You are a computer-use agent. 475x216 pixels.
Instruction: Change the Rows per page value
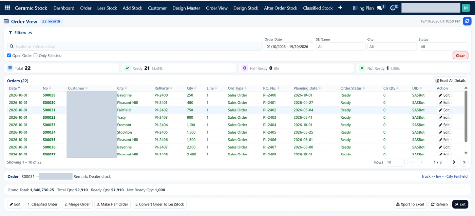tap(395, 162)
